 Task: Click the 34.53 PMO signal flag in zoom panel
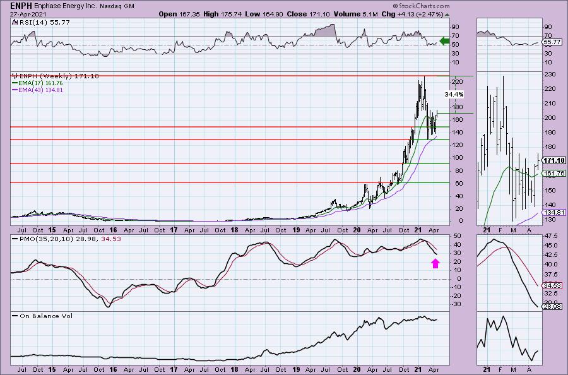pos(552,286)
